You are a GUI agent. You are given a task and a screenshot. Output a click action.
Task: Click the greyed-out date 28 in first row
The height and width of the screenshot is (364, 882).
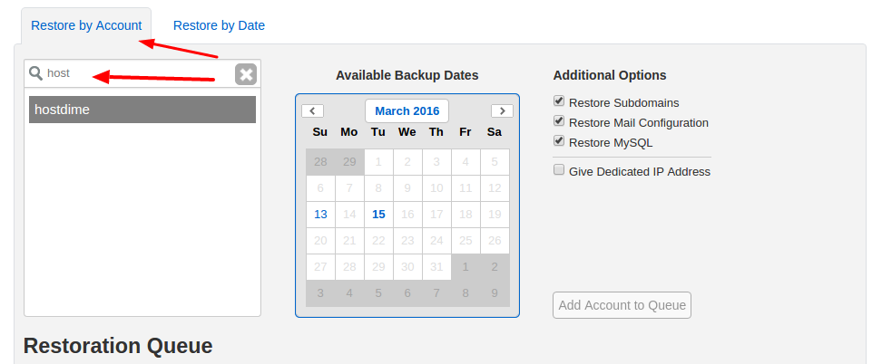tap(320, 162)
